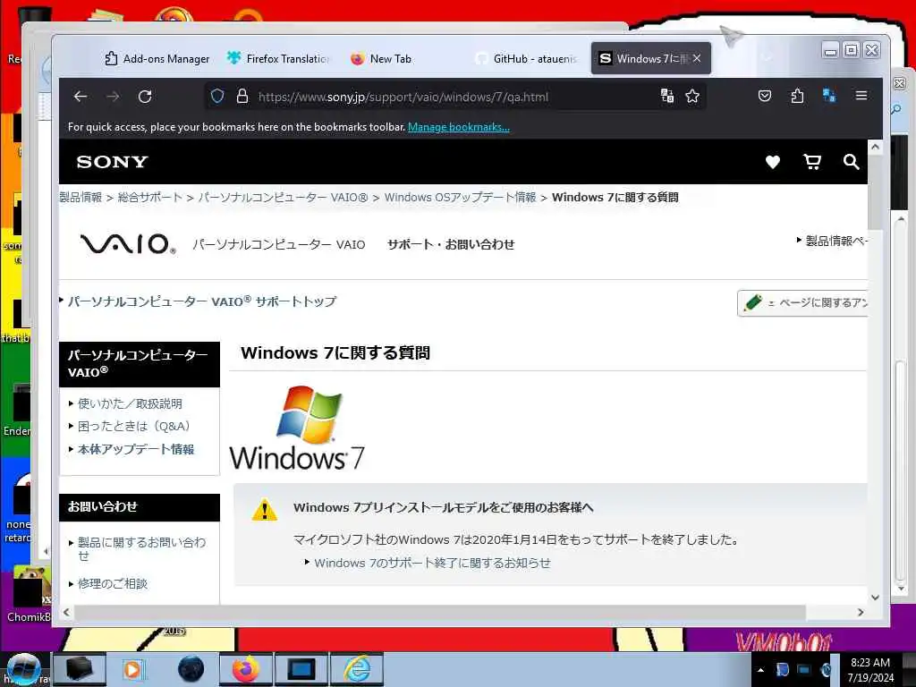Viewport: 916px width, 687px height.
Task: Click the VAIO logo
Action: pyautogui.click(x=127, y=243)
